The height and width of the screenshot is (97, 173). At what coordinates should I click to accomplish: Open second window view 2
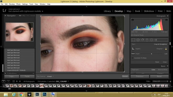(x=8, y=81)
